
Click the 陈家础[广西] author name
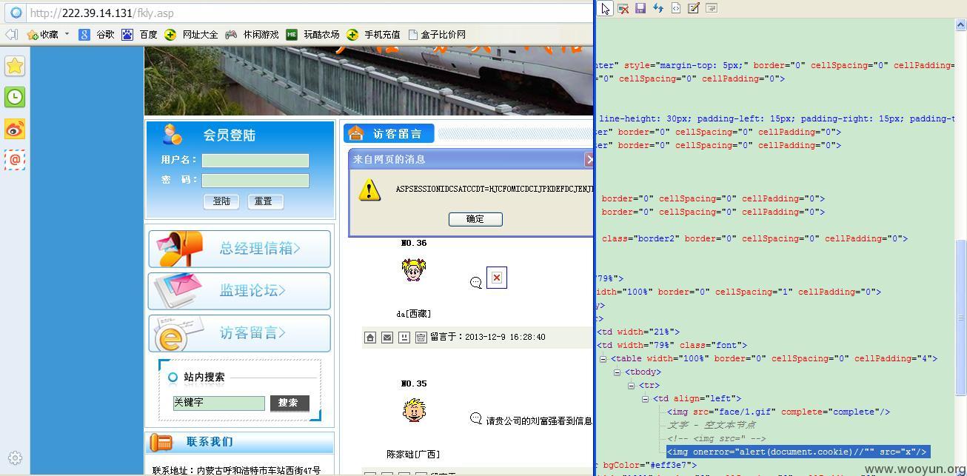(x=413, y=455)
